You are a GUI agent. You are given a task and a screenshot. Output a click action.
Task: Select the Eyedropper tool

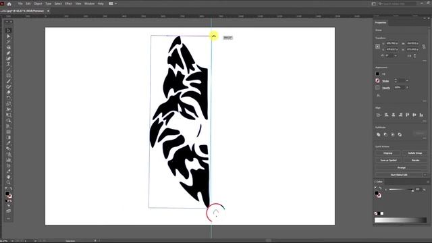(9, 143)
